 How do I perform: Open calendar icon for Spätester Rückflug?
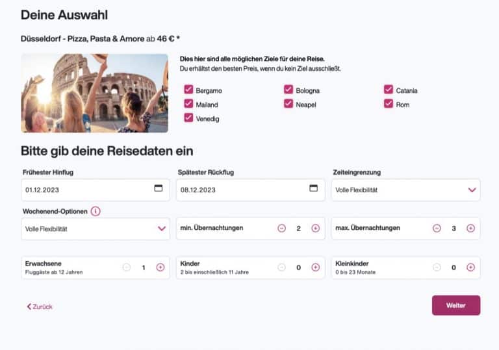tap(313, 188)
